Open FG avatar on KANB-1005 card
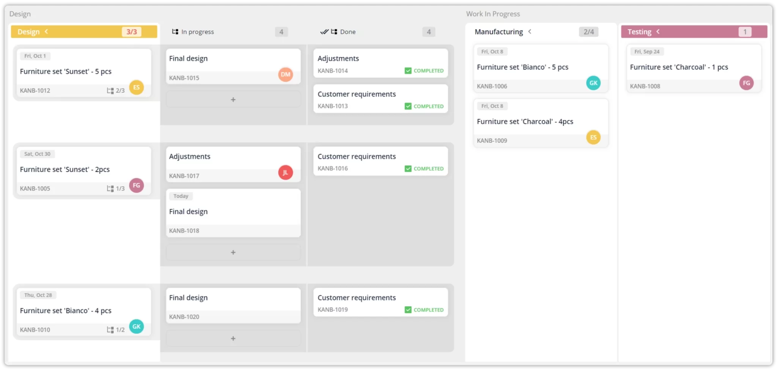Viewport: 777px width, 370px height. pos(136,185)
